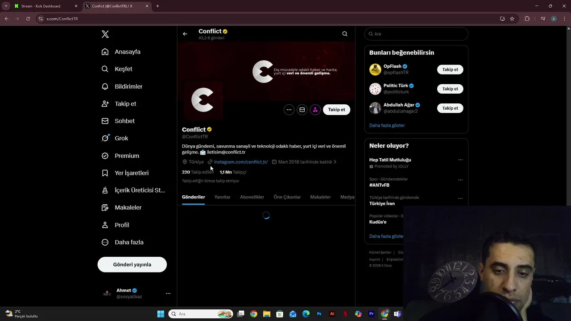
Task: Open Kudüs'e trending topic
Action: click(x=378, y=222)
